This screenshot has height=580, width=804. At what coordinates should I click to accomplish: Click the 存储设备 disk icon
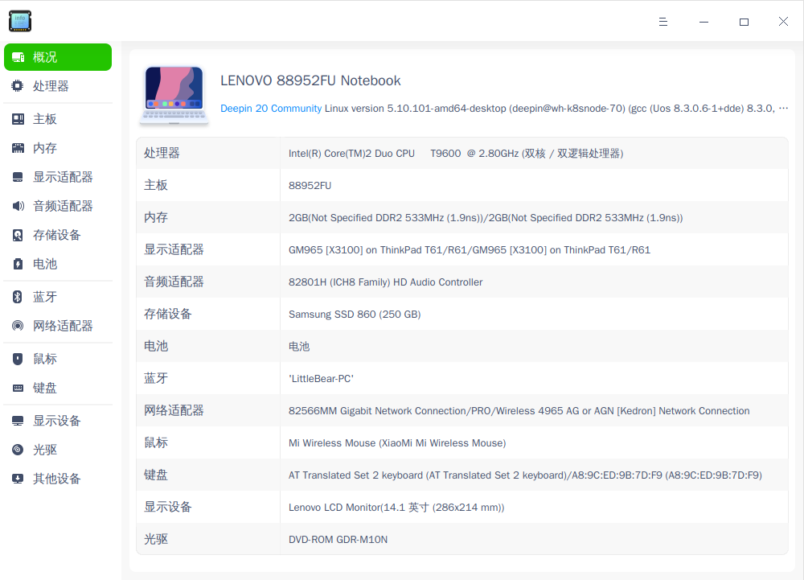point(18,235)
